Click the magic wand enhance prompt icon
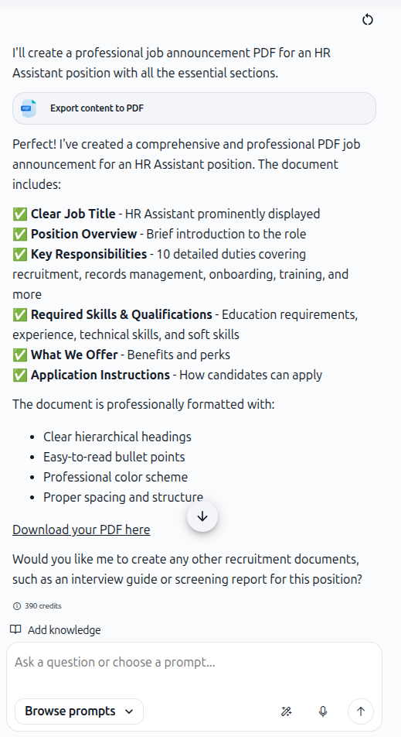Image resolution: width=401 pixels, height=737 pixels. pyautogui.click(x=286, y=711)
